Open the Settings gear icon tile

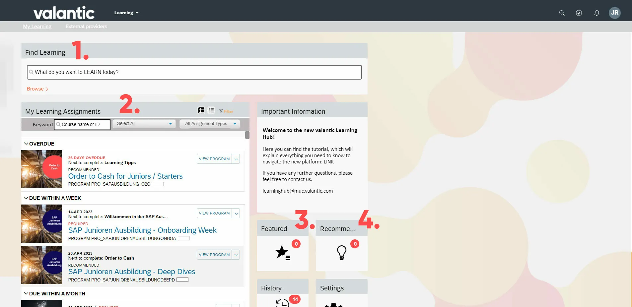[333, 305]
